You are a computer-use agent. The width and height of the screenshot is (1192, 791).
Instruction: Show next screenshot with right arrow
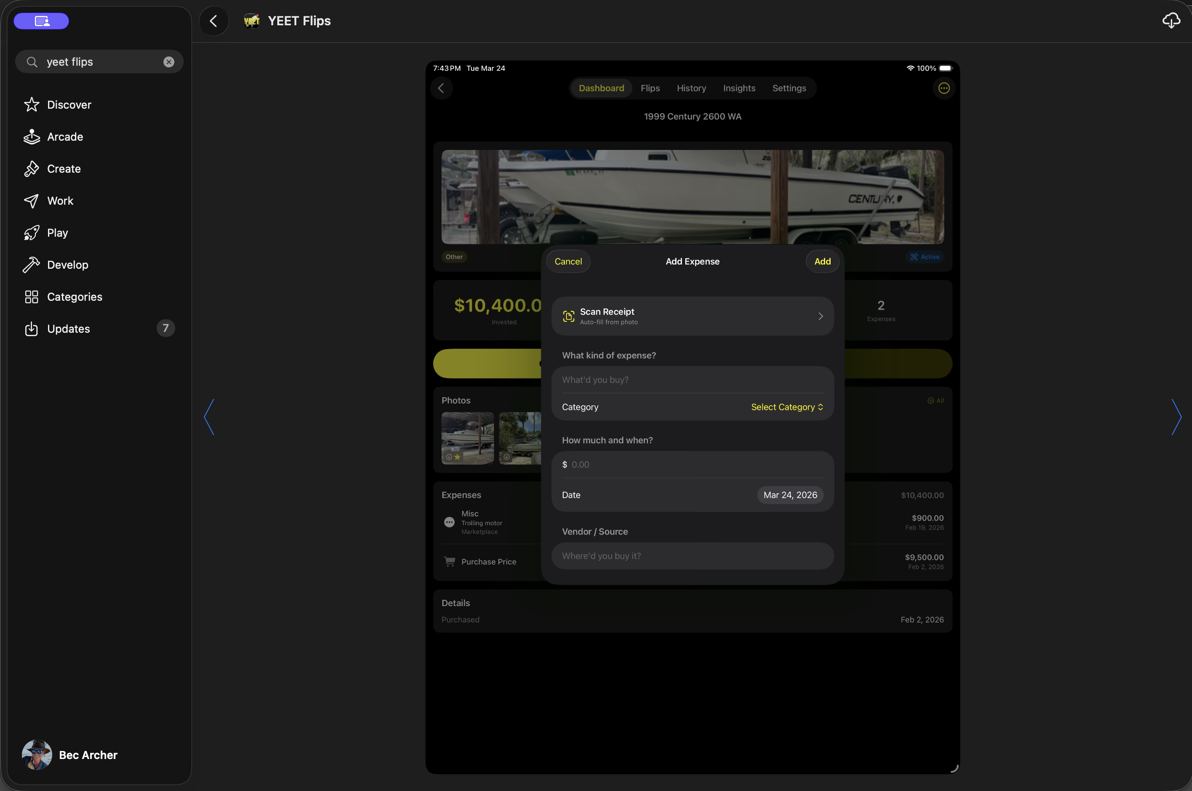click(x=1176, y=417)
